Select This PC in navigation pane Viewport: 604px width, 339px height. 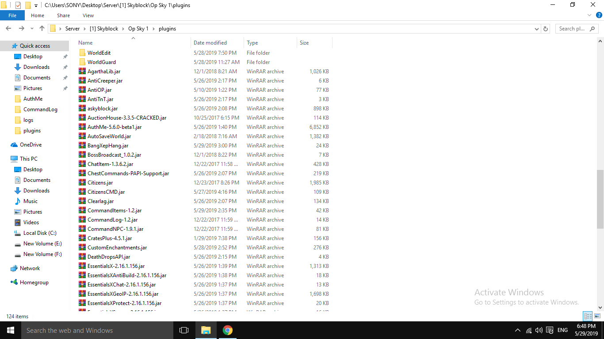(28, 159)
